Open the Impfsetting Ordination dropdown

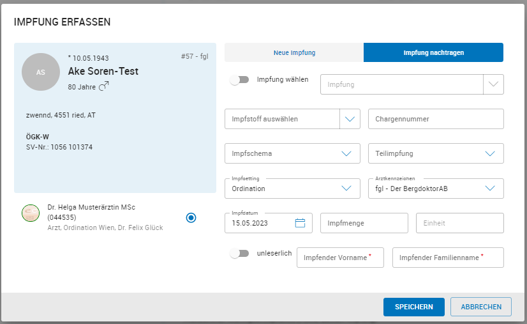(346, 189)
